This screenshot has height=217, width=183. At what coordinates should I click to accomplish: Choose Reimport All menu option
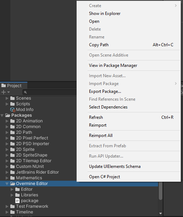pos(100,136)
